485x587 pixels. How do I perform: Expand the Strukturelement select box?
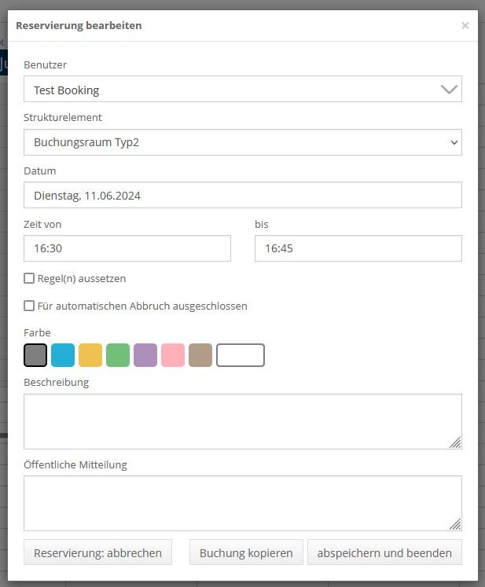tap(242, 142)
